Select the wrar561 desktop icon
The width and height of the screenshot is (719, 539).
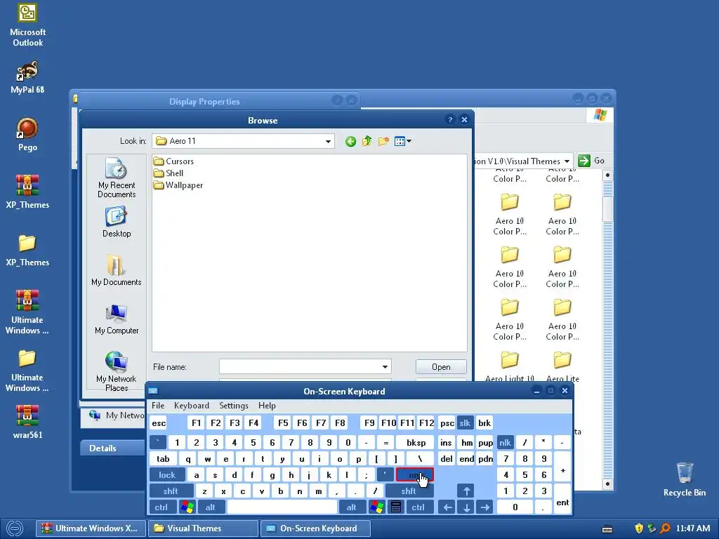[x=27, y=422]
